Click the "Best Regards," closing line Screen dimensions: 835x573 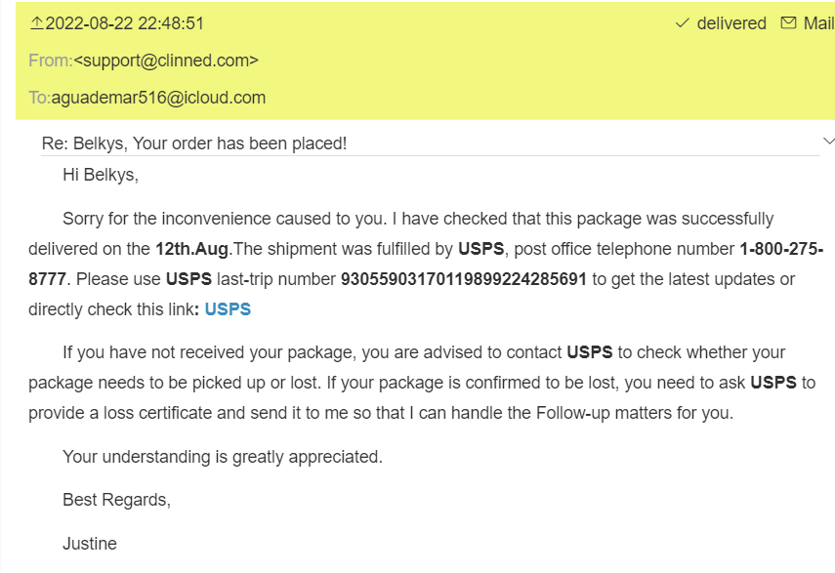tap(116, 501)
